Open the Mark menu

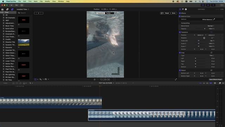pos(36,1)
